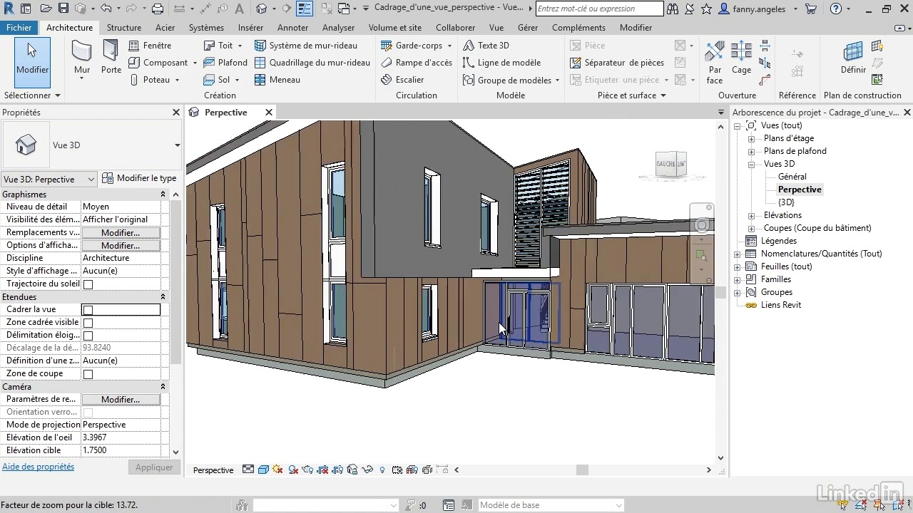
Task: Open Aide des propriétés link
Action: pos(39,467)
